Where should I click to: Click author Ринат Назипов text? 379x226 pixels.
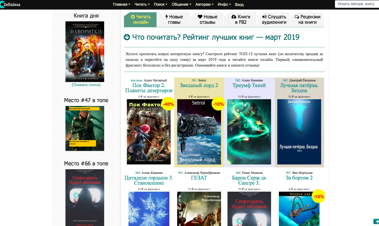(x=252, y=173)
